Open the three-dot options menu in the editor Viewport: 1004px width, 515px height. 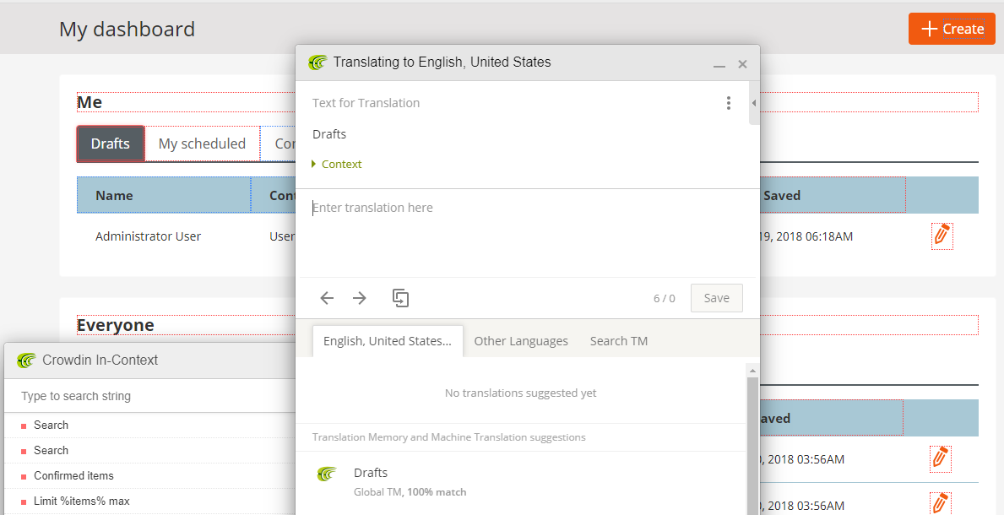tap(729, 102)
